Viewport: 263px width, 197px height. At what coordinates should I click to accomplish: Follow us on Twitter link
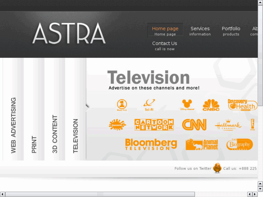tap(193, 168)
